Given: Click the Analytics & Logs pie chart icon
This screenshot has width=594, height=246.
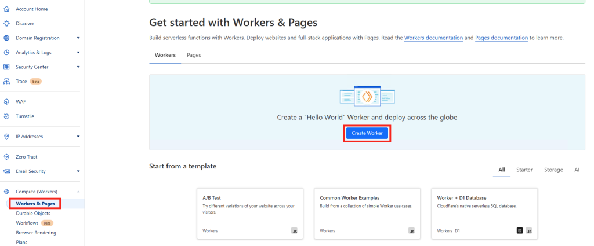Looking at the screenshot, I should 6,53.
